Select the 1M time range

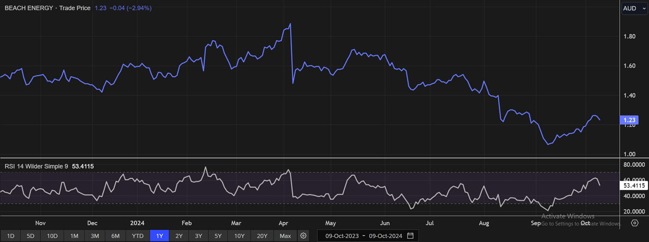point(74,236)
